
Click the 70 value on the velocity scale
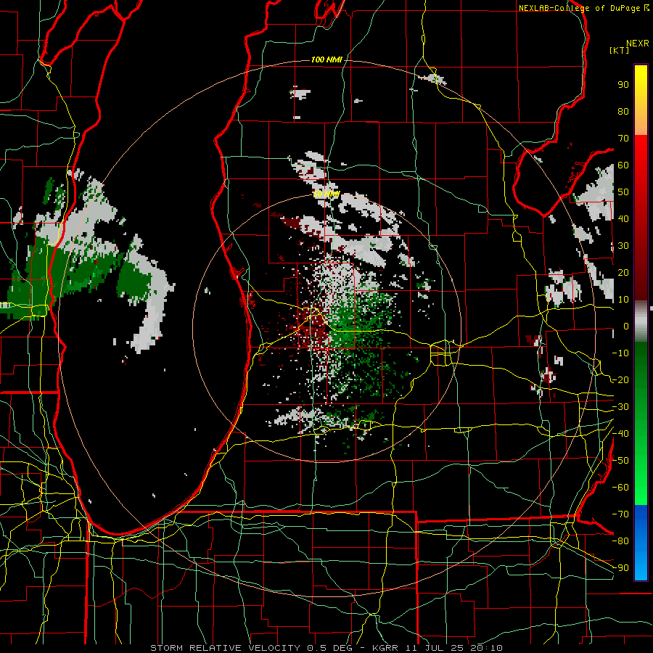point(623,139)
